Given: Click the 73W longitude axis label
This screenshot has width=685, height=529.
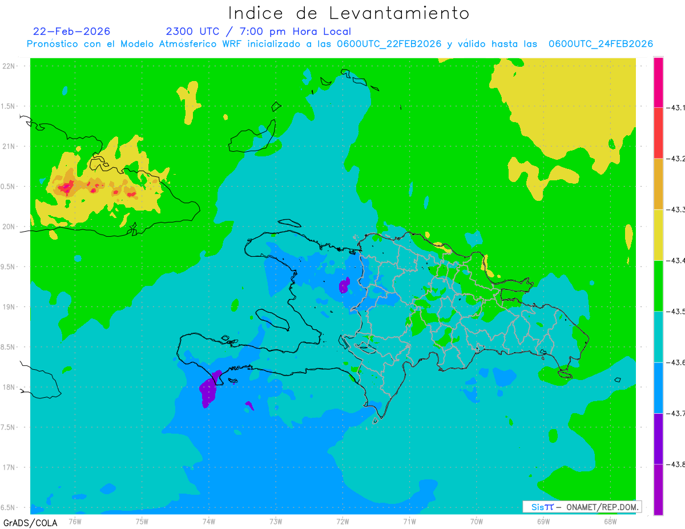Looking at the screenshot, I should point(276,520).
